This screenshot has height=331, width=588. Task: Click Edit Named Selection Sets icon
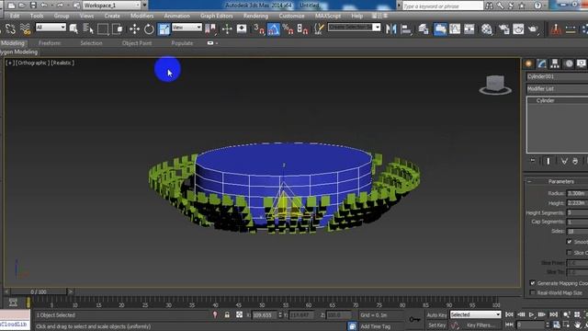click(319, 29)
